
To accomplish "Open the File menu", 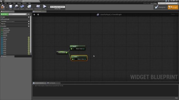I will click(x=2, y=3).
